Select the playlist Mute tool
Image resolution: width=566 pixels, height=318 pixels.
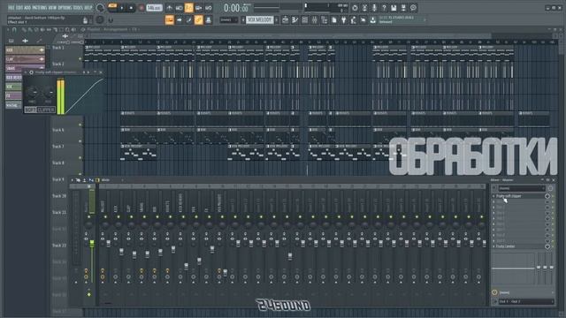[x=42, y=30]
